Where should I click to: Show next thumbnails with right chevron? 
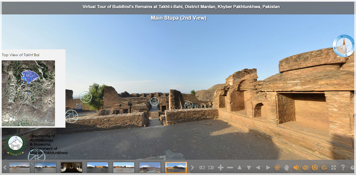(192, 167)
